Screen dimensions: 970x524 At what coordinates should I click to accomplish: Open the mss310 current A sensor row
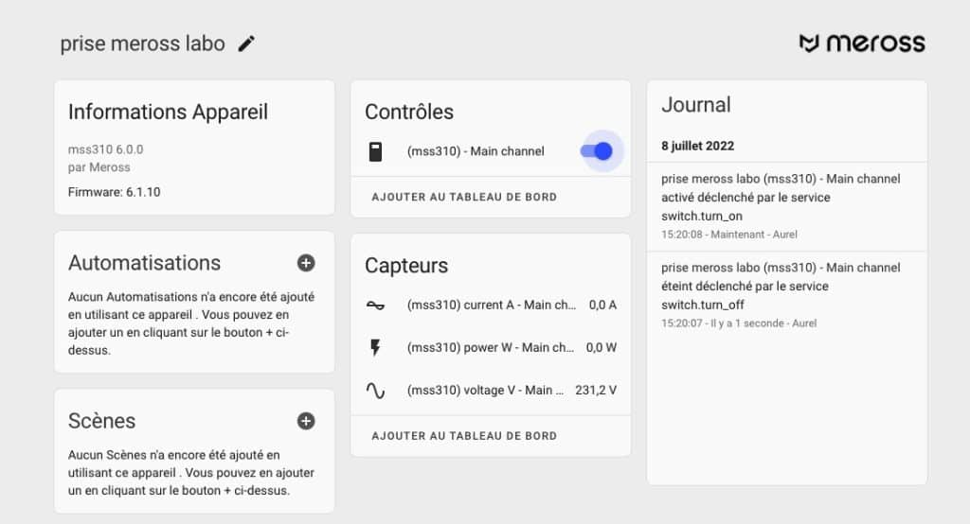pyautogui.click(x=492, y=306)
